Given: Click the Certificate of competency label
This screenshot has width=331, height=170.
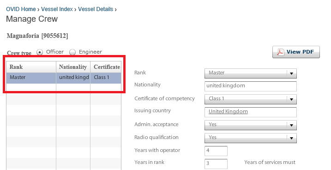Looking at the screenshot, I should pyautogui.click(x=164, y=98).
